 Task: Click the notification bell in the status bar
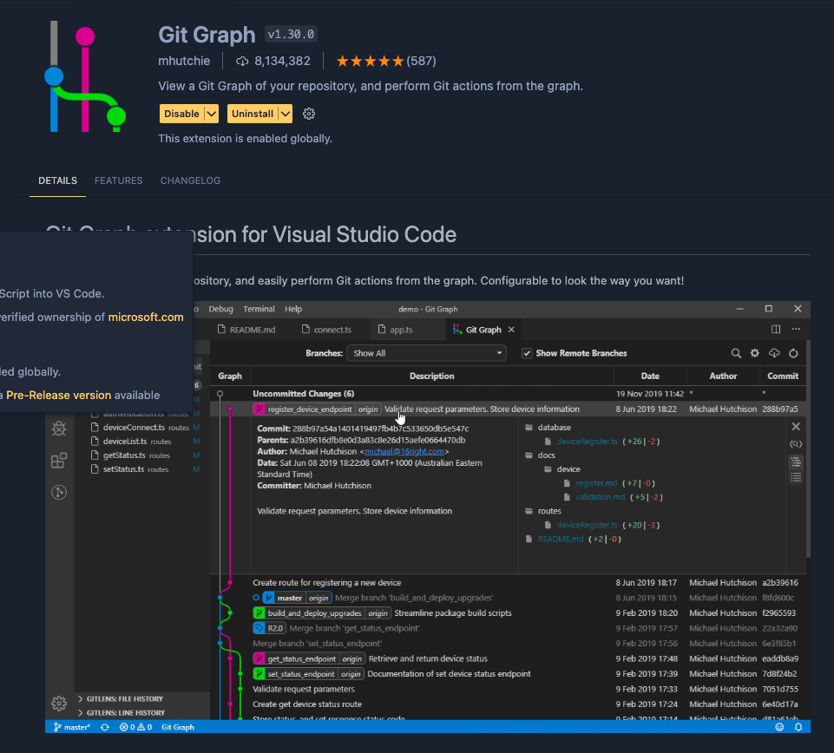tap(798, 727)
